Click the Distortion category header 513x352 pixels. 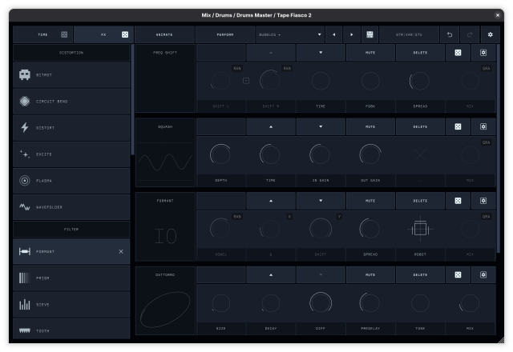pos(71,53)
